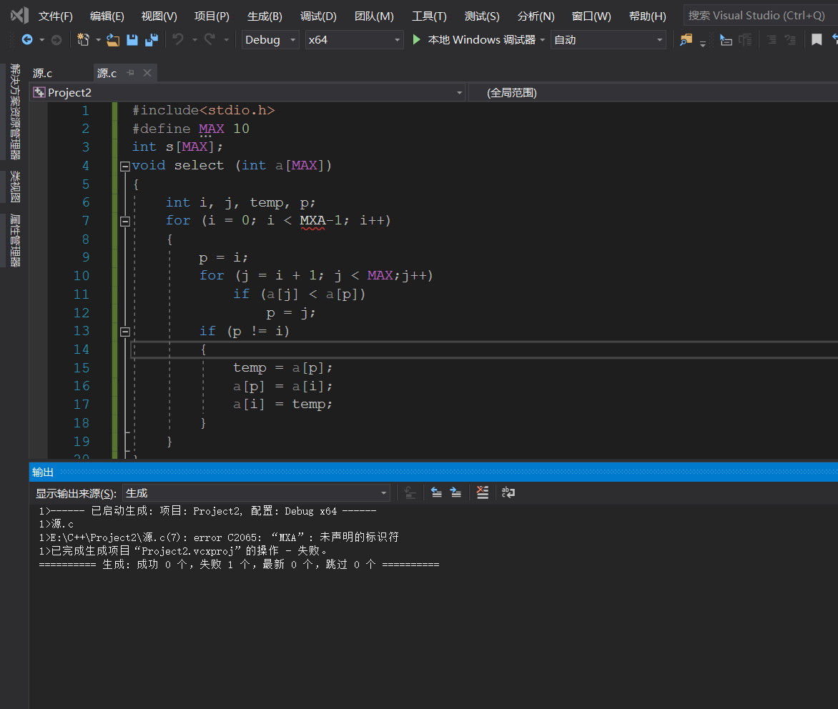Click the error C2065 line in output
The image size is (838, 709).
(219, 537)
